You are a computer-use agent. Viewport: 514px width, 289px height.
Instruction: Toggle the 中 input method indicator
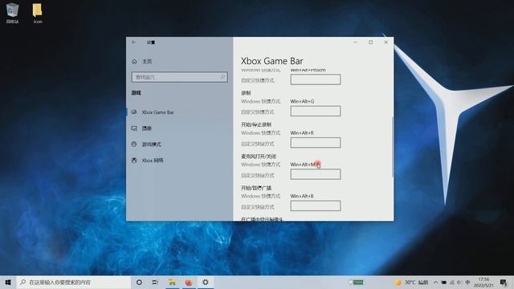coord(467,282)
